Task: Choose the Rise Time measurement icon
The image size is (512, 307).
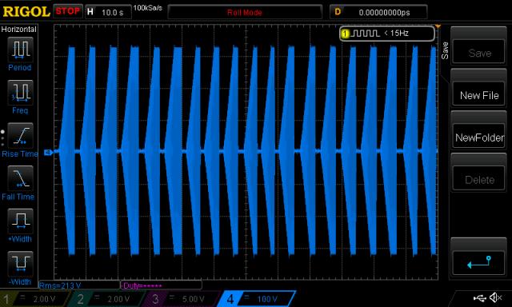Action: (x=20, y=135)
